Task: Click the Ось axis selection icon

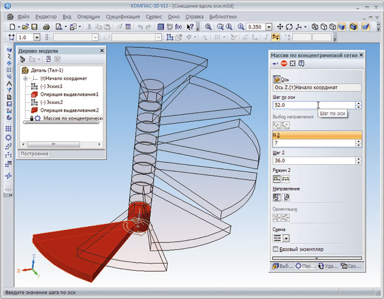Action: click(x=276, y=79)
